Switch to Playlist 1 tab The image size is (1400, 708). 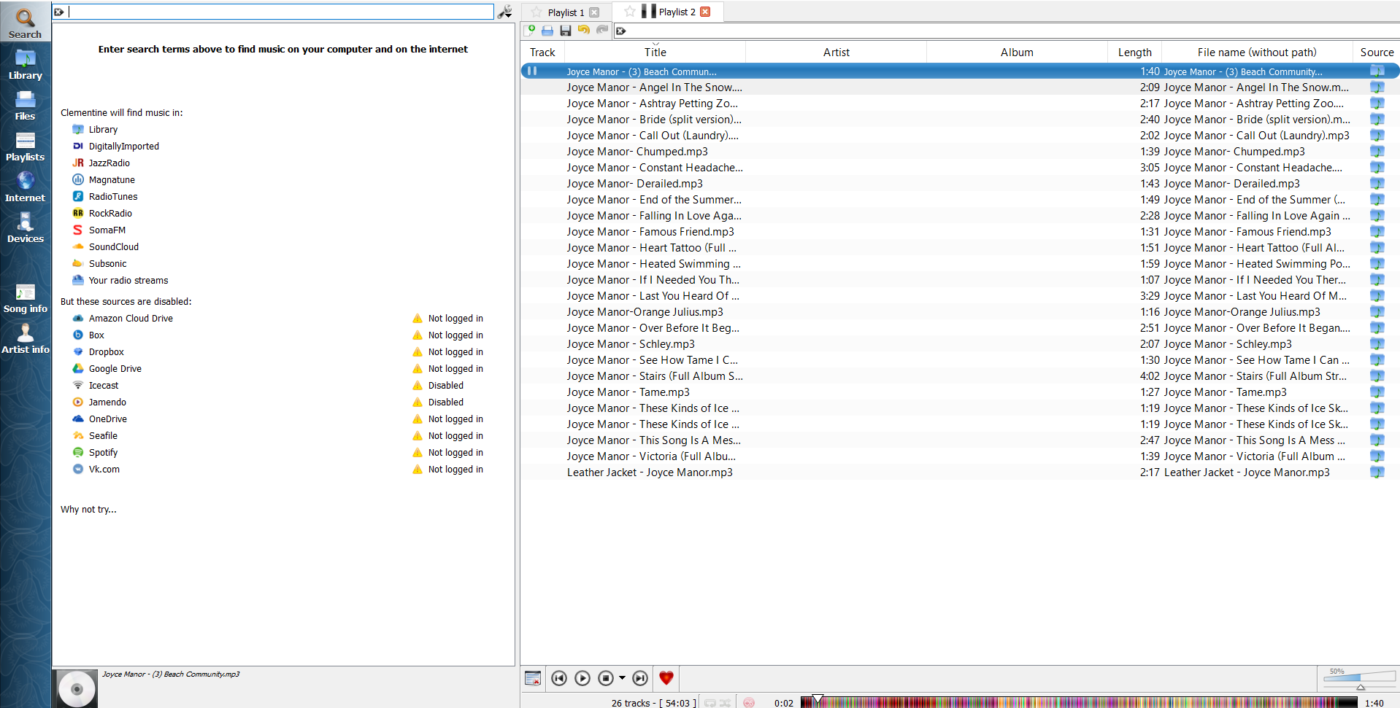(566, 12)
